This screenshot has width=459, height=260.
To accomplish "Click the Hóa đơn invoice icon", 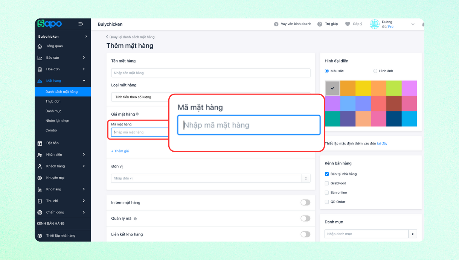I will pos(40,69).
